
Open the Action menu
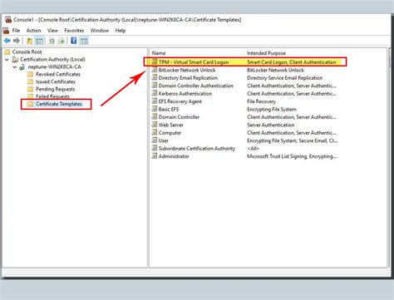tap(33, 31)
